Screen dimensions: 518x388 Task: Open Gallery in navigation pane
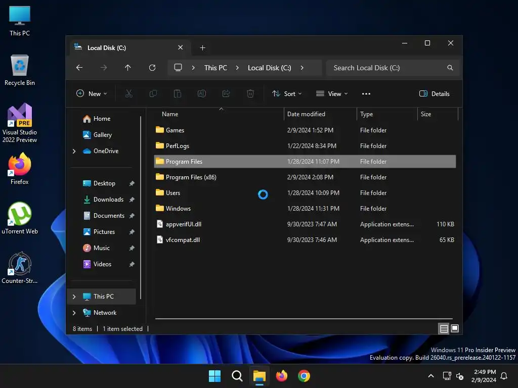(102, 135)
